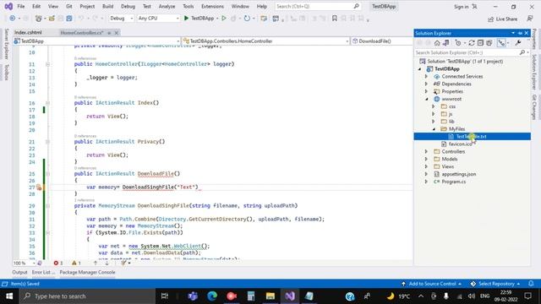Toggle Track Active Item button in Solution Explorer
The height and width of the screenshot is (304, 541).
(x=501, y=43)
